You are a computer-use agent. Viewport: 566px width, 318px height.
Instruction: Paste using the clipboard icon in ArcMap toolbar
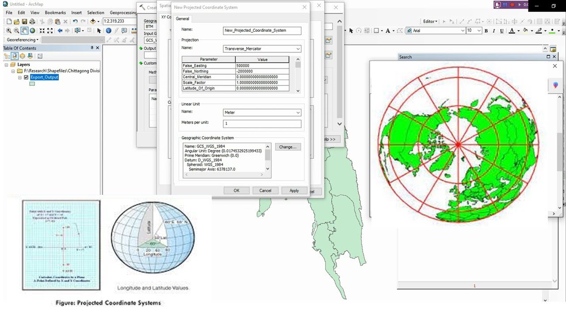coord(57,21)
